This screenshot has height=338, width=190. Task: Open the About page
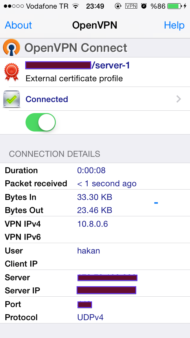coord(18,25)
